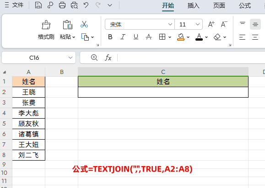Click cell containing 刘二飞

28,155
